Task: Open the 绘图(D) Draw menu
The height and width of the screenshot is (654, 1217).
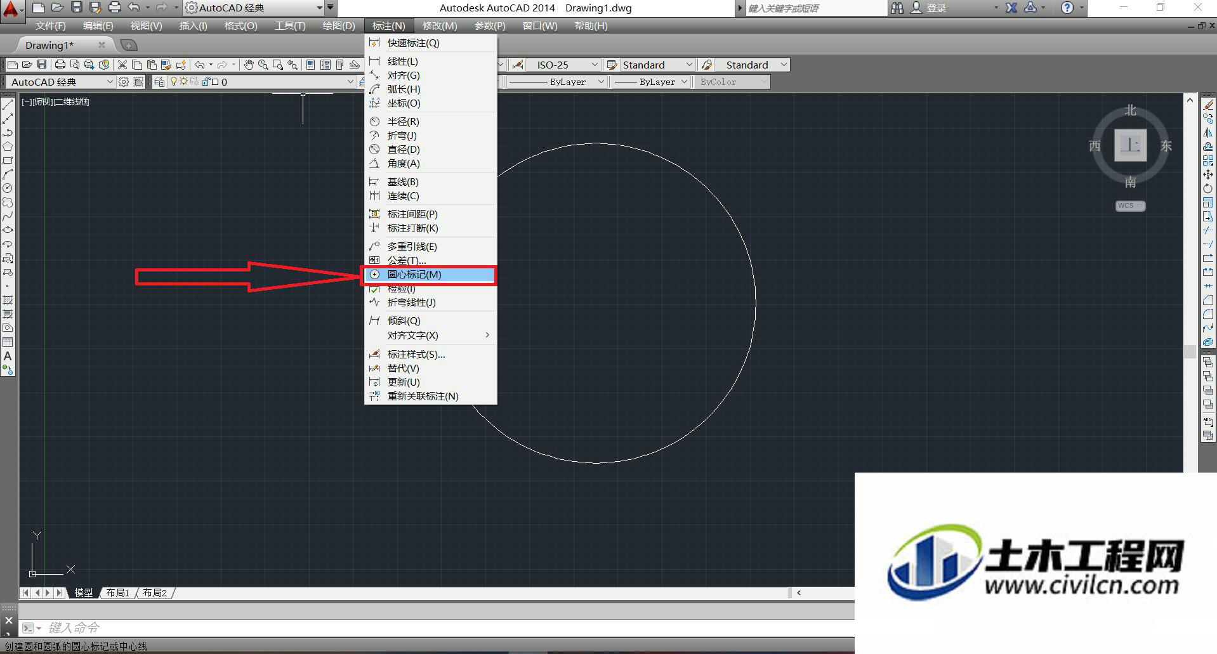Action: 339,26
